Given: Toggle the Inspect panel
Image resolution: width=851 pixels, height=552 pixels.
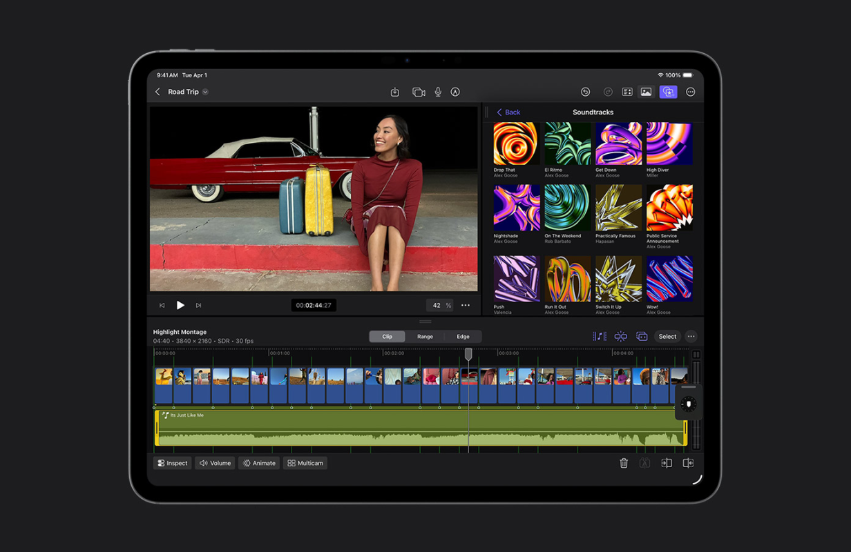Looking at the screenshot, I should click(172, 463).
